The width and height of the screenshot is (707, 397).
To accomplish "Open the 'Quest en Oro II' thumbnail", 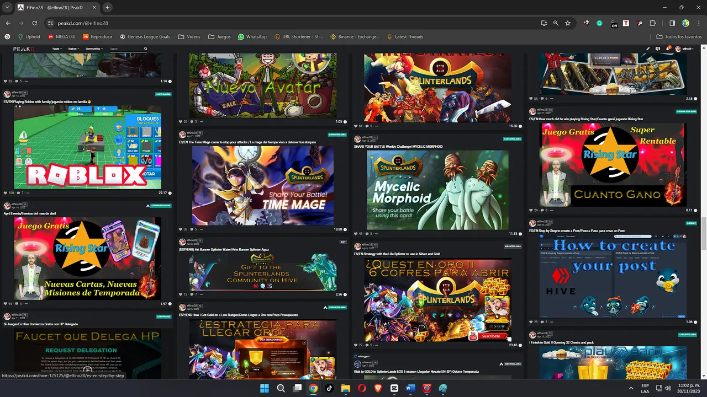I will tap(437, 300).
